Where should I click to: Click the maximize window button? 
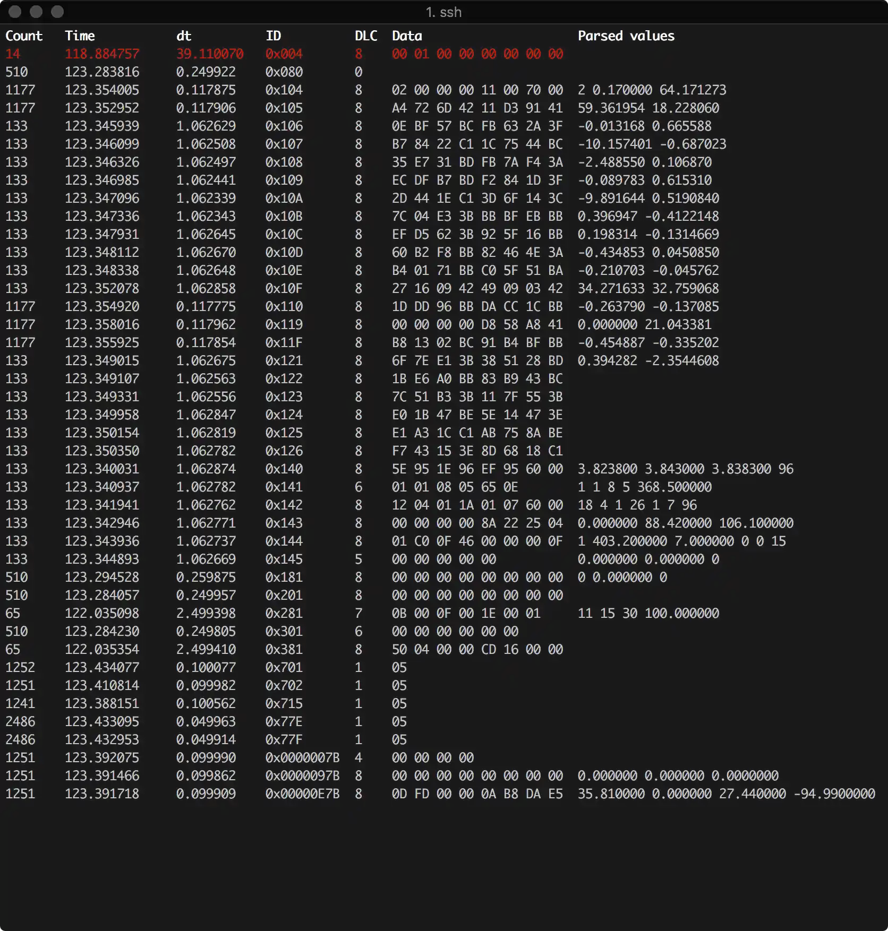[x=57, y=12]
